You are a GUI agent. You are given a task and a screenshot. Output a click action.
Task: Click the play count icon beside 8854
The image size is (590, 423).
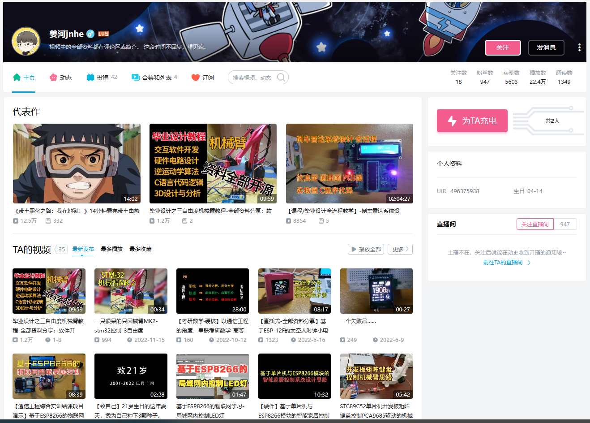[x=289, y=221]
